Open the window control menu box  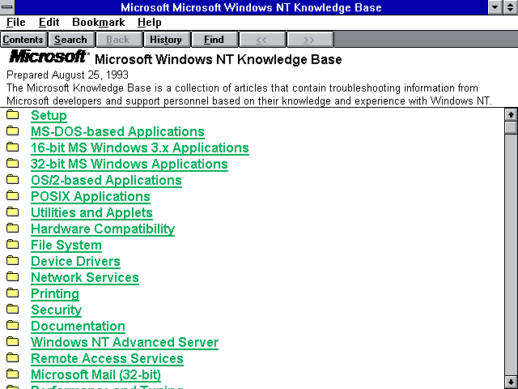(7, 7)
